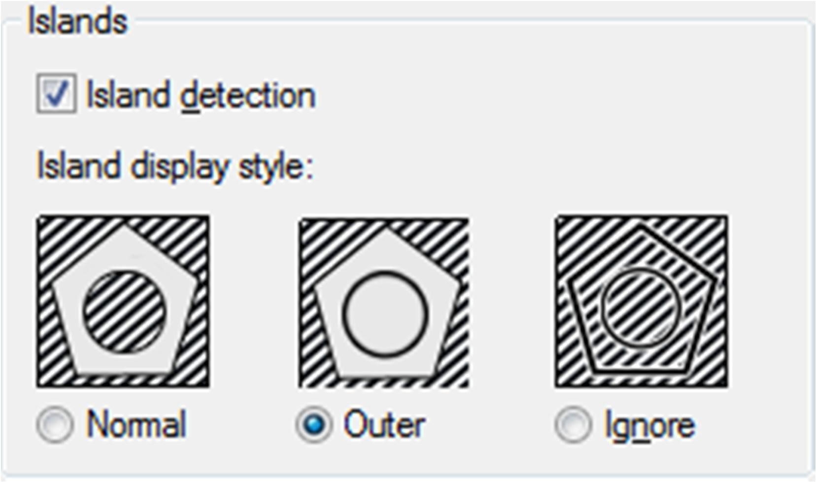Image resolution: width=816 pixels, height=482 pixels.
Task: Click the Ignore option text label
Action: [x=649, y=425]
